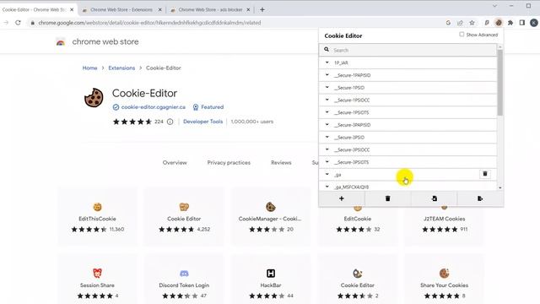Open the HackBar extension card
Screen dimensions: 540x304
(x=271, y=280)
